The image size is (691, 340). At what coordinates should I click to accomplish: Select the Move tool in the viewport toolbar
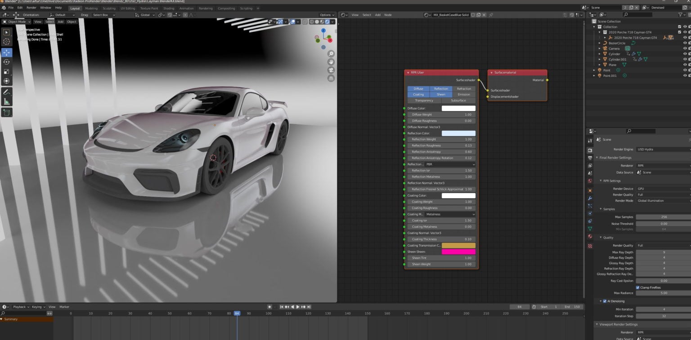click(x=6, y=52)
